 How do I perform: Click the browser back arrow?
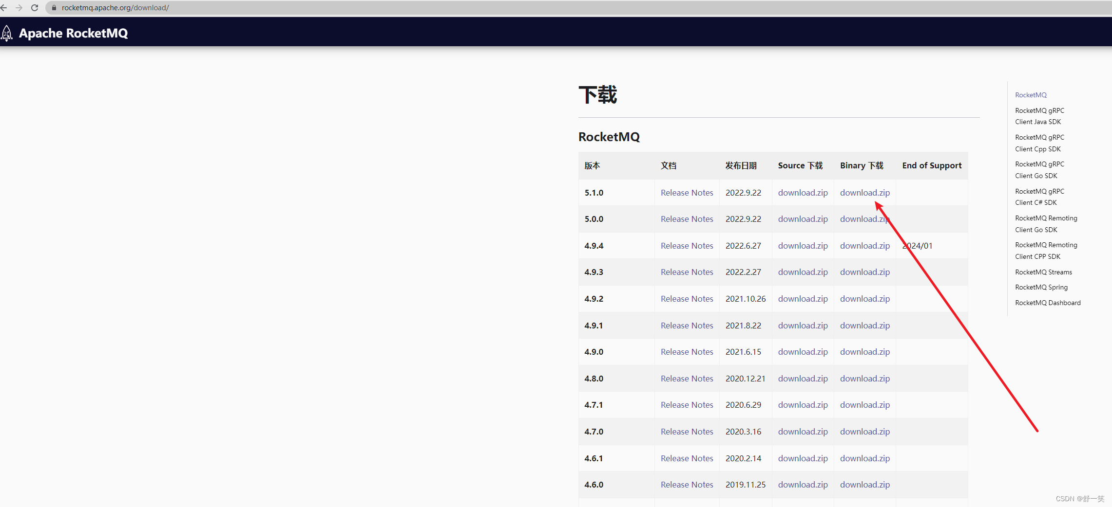tap(4, 8)
